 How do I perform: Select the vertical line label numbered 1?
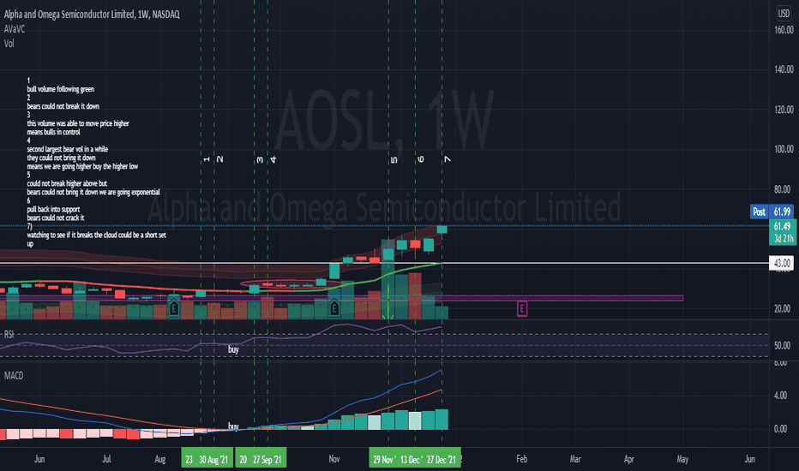pos(207,160)
